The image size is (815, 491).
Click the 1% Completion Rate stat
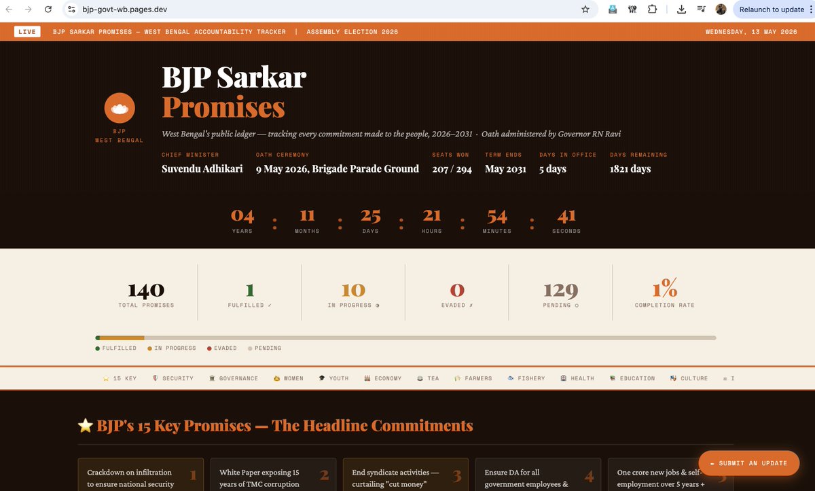pos(665,292)
